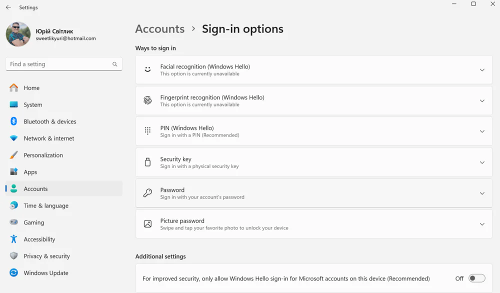Click the Privacy & security shield icon
This screenshot has height=293, width=500.
[x=13, y=255]
